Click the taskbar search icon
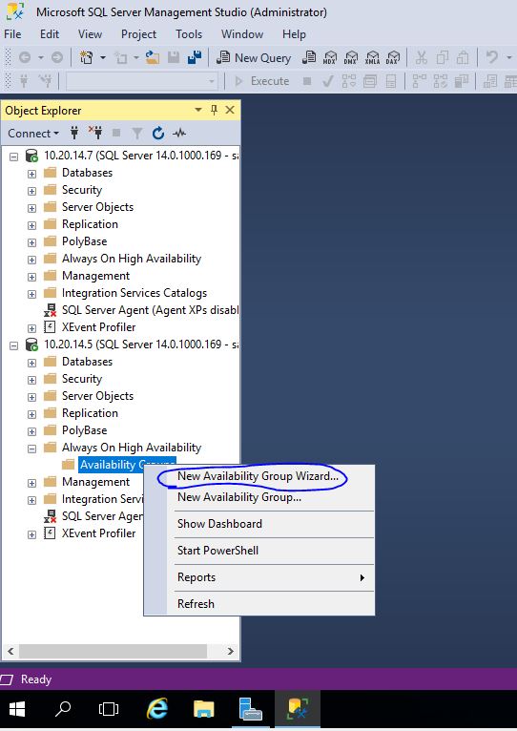Image resolution: width=517 pixels, height=731 pixels. pos(62,710)
